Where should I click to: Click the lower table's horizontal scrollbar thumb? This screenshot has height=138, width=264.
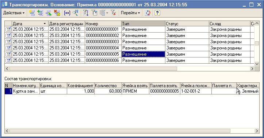click(120, 131)
